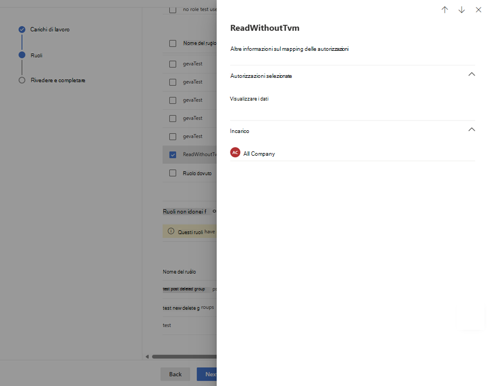Close the ReadWithoutTvm details panel

478,10
